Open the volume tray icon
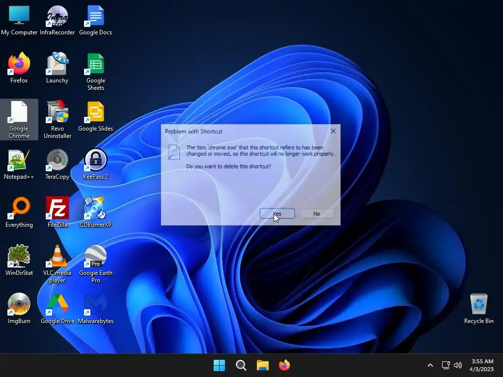 (x=458, y=365)
